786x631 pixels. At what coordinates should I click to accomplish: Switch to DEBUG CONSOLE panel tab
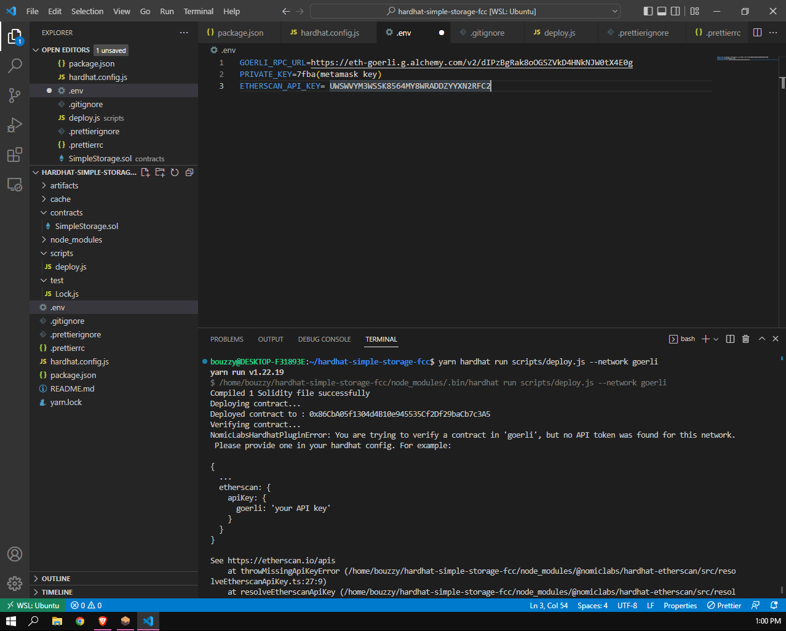click(x=324, y=339)
